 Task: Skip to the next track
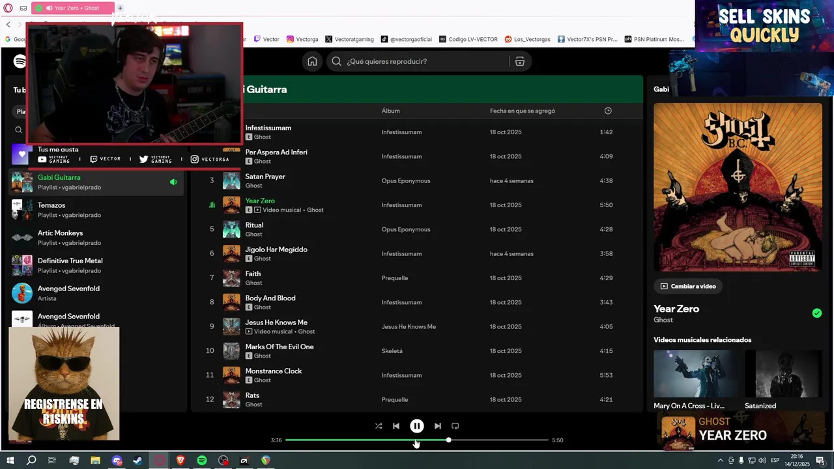(x=438, y=426)
